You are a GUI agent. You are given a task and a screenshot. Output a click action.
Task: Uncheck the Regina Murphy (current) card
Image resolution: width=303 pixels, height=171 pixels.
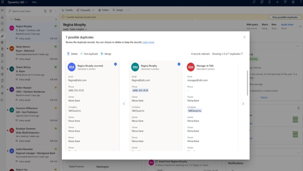[115, 64]
